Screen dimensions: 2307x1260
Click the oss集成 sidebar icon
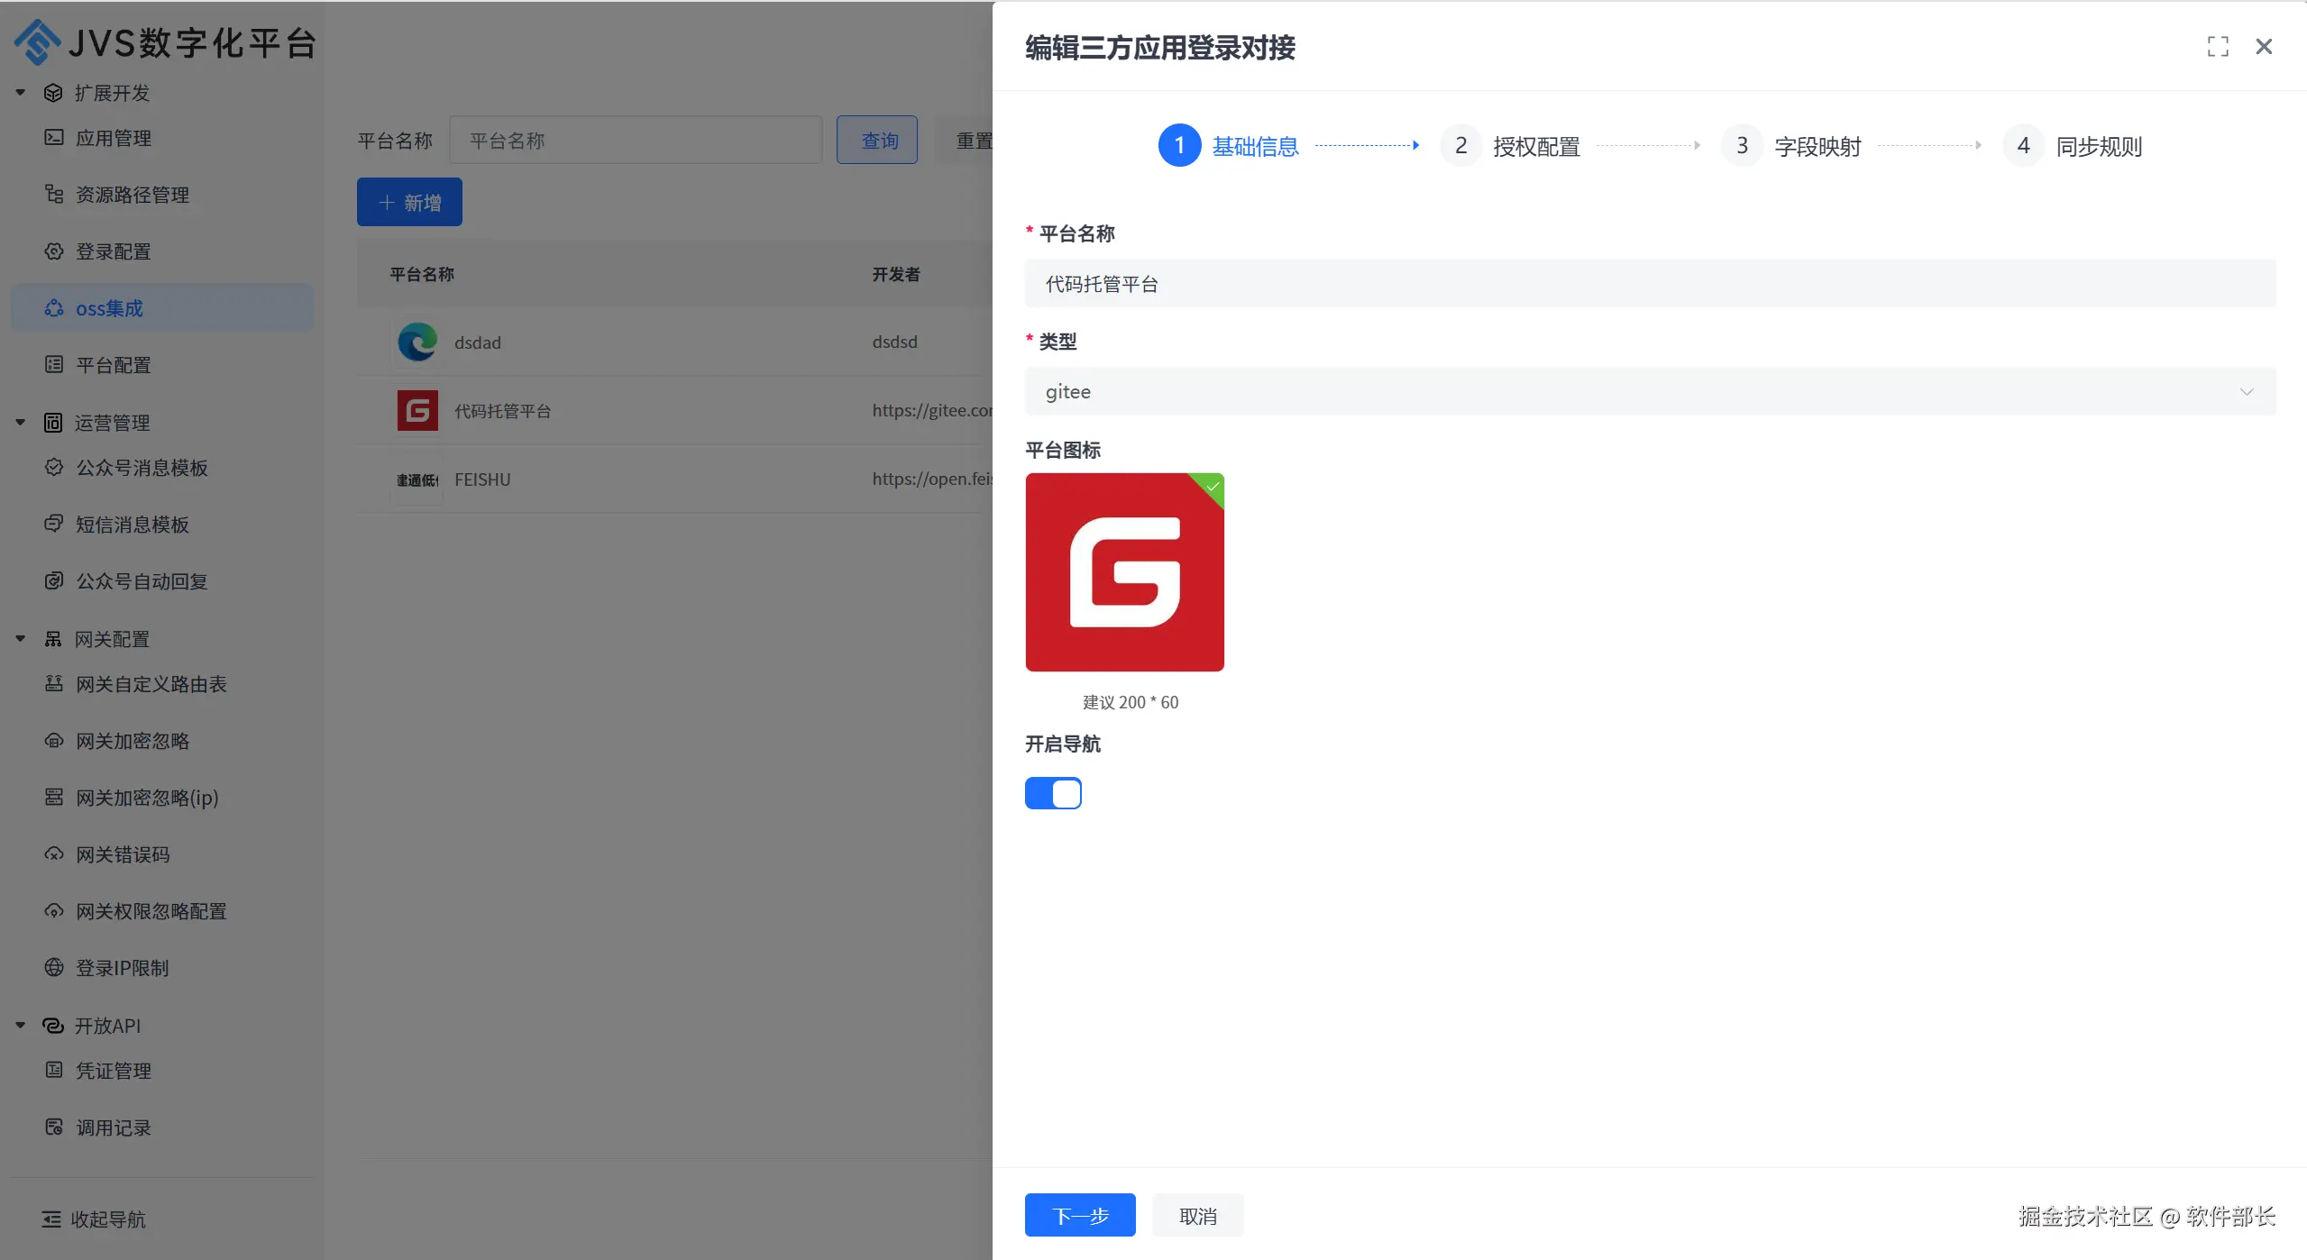pos(54,308)
